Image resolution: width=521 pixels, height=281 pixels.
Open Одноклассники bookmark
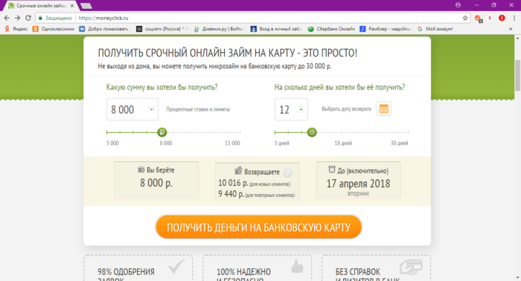(x=54, y=29)
